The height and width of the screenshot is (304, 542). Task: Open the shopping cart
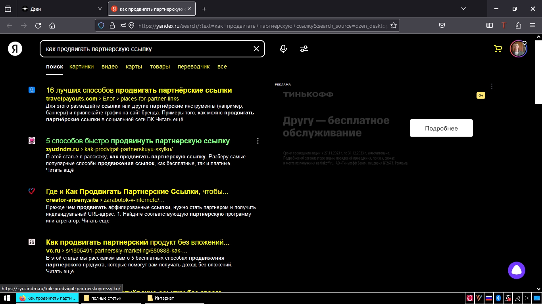[x=498, y=49]
